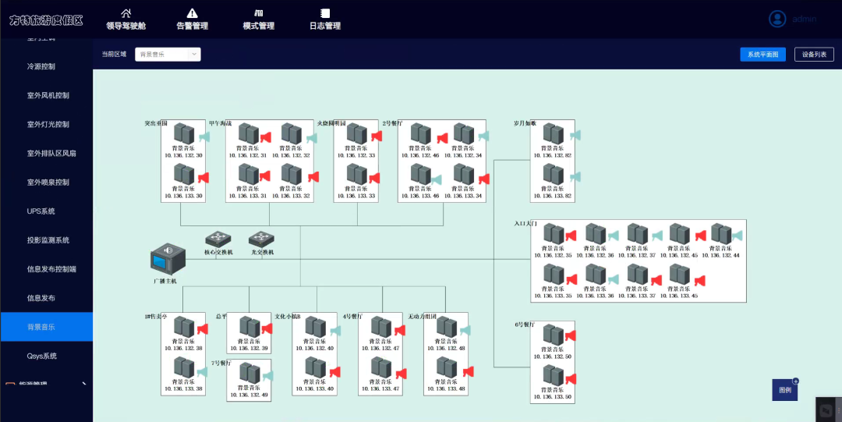Click the 广播主机 broadcast host icon

[167, 258]
